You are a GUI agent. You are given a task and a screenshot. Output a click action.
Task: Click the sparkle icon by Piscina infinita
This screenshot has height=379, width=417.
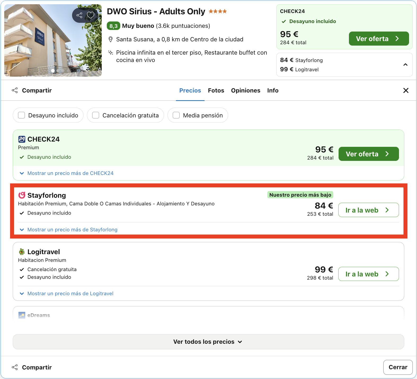(x=111, y=53)
